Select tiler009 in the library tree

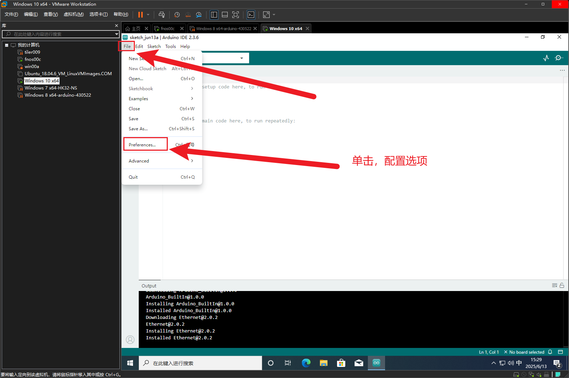[32, 52]
